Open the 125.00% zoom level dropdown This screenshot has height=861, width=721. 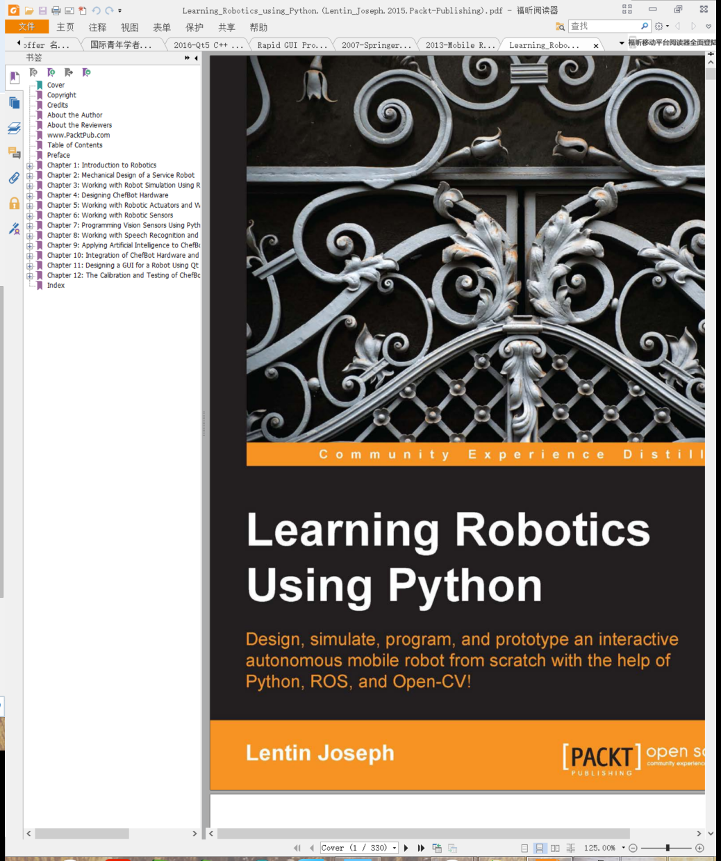pos(623,848)
